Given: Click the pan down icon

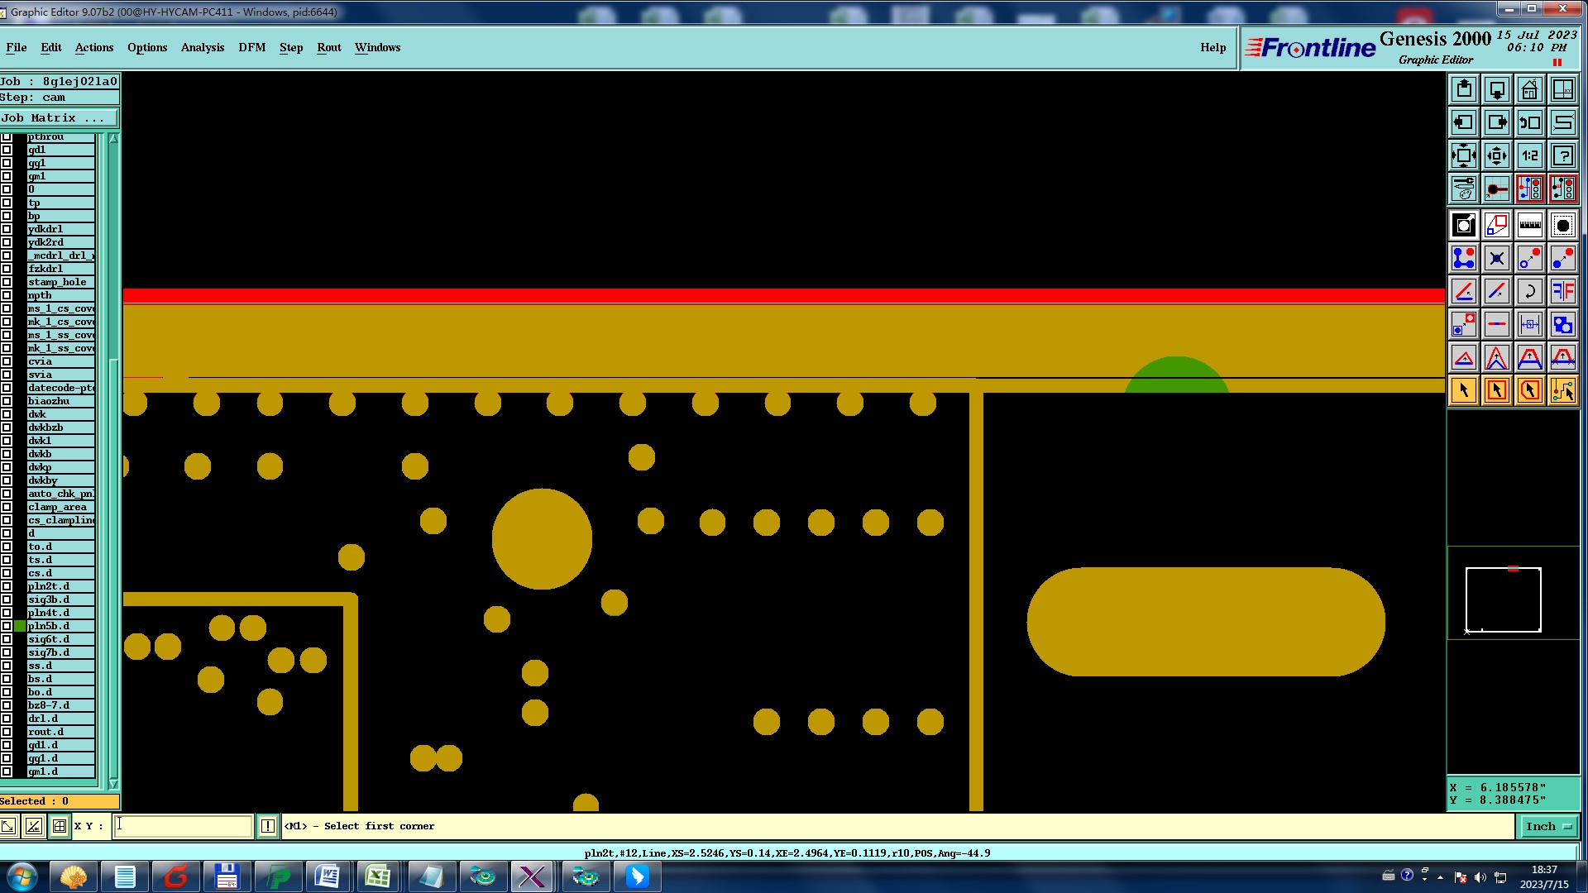Looking at the screenshot, I should pos(1496,89).
